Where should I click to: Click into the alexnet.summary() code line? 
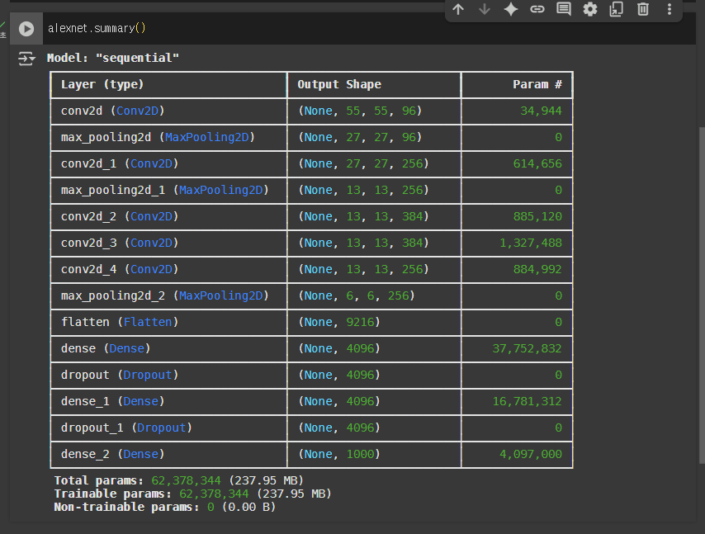pyautogui.click(x=97, y=28)
